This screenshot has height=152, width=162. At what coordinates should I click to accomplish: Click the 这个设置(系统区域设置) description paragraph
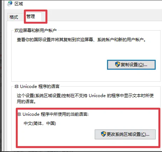85,99
